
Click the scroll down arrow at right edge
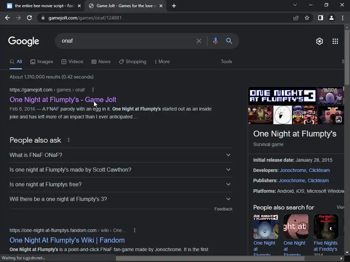pos(347,253)
